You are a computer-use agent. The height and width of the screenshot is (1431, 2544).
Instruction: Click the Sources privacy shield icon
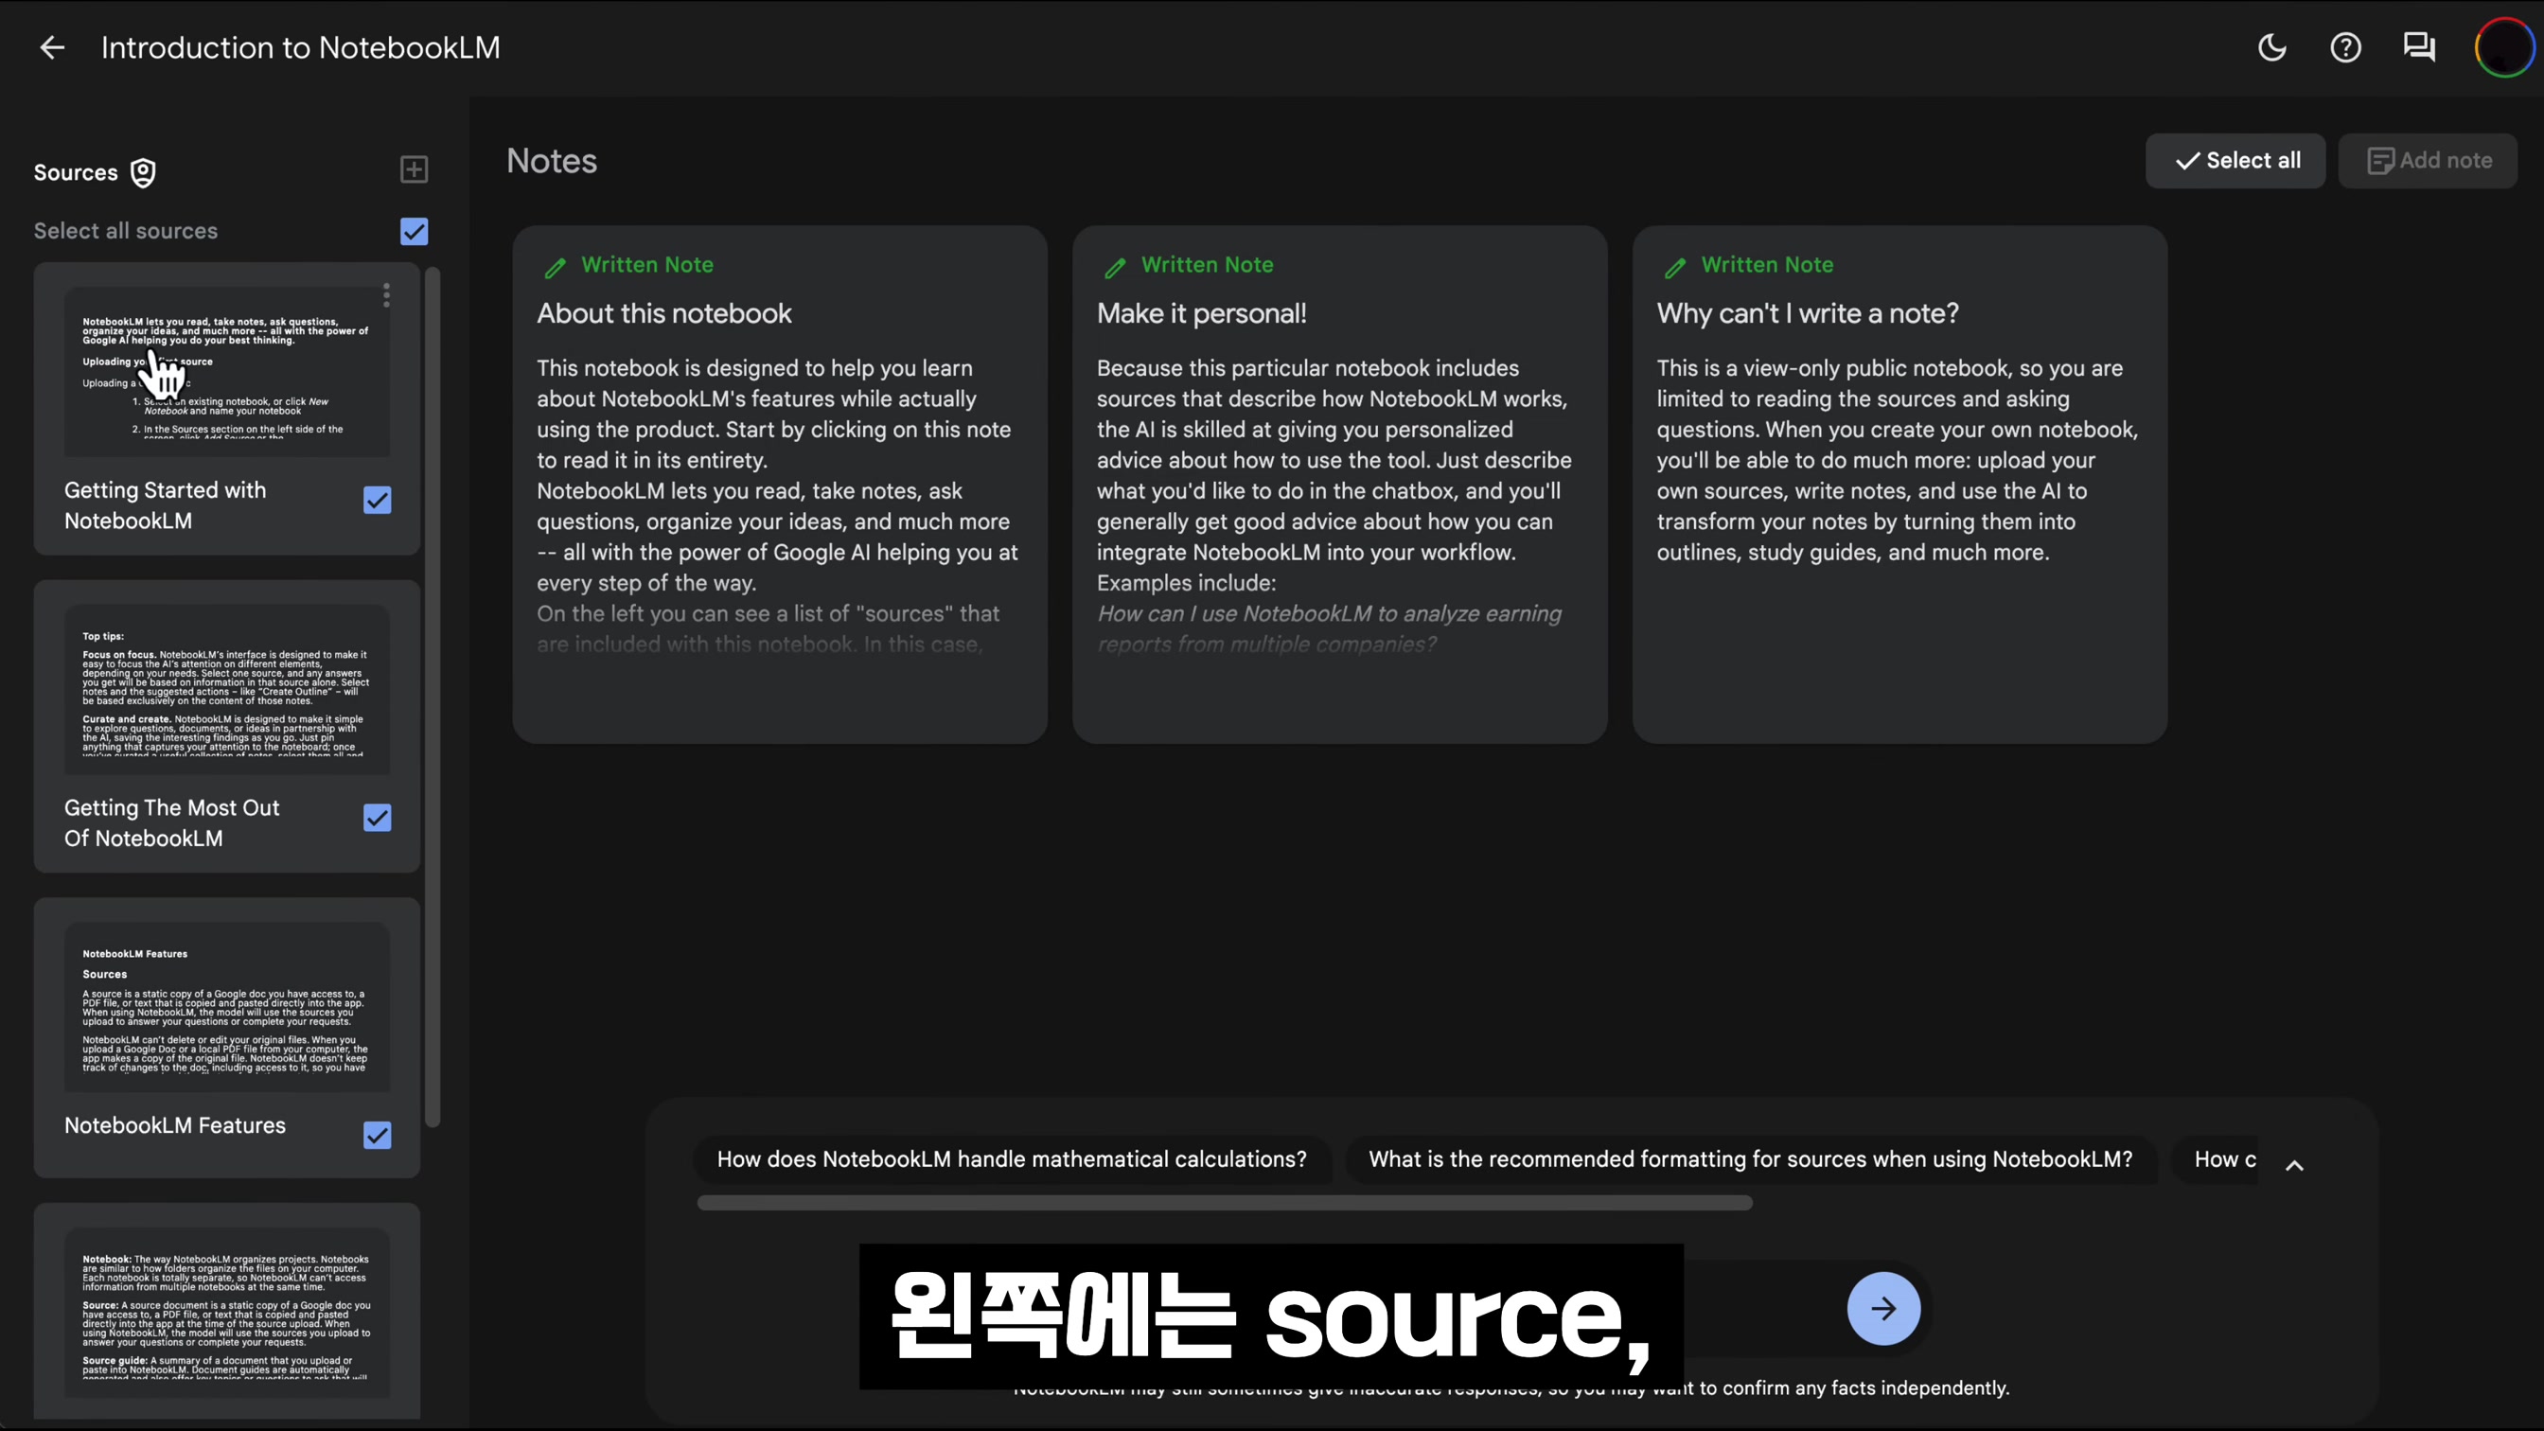click(x=143, y=173)
